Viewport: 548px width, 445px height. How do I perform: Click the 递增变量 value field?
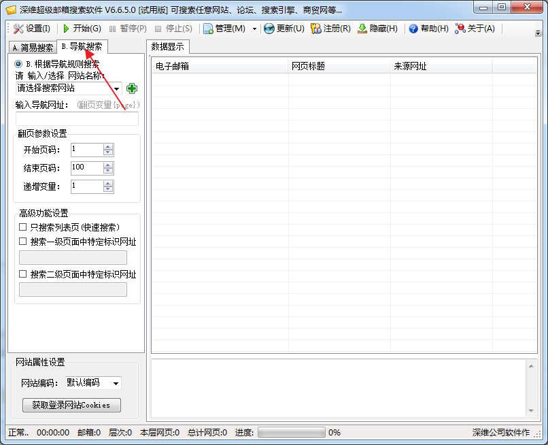(88, 186)
